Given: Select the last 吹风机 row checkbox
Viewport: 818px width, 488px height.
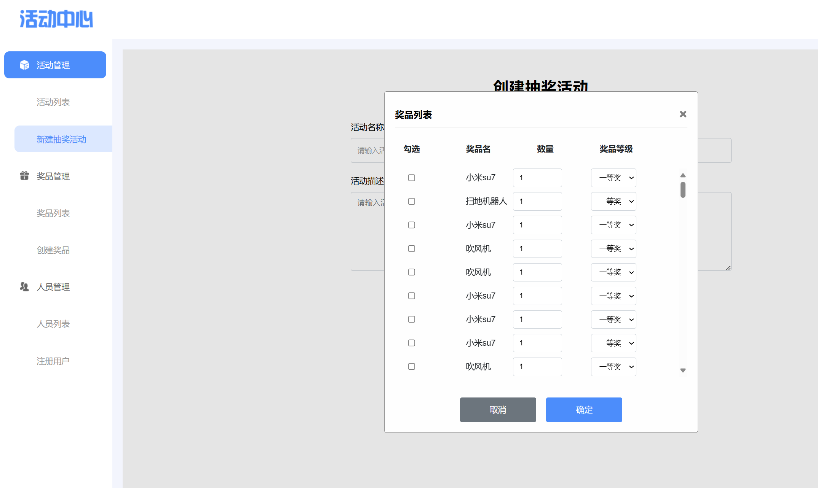Looking at the screenshot, I should pyautogui.click(x=411, y=366).
